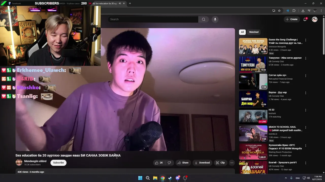Open options menu for Сэтгэл зүйн хуч video

pyautogui.click(x=306, y=76)
